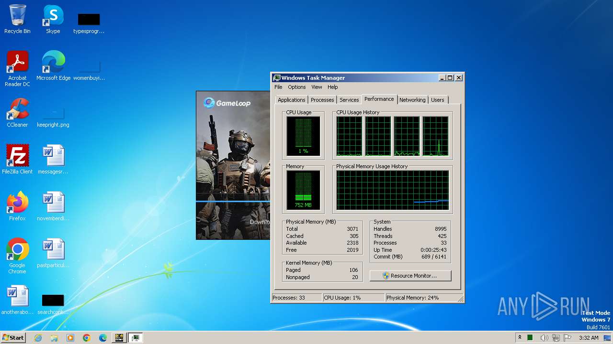
Task: Select the searchcont... desktop file
Action: click(x=53, y=304)
